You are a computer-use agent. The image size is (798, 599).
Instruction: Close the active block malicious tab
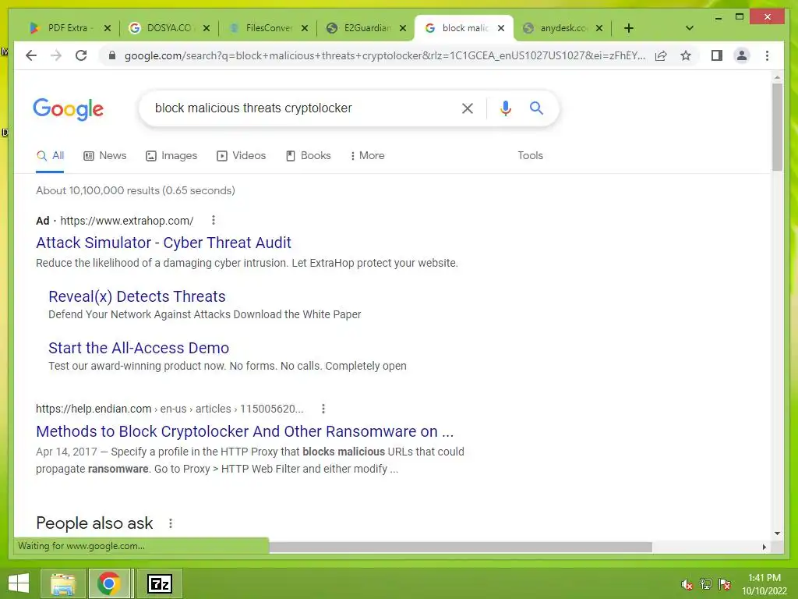click(x=501, y=28)
